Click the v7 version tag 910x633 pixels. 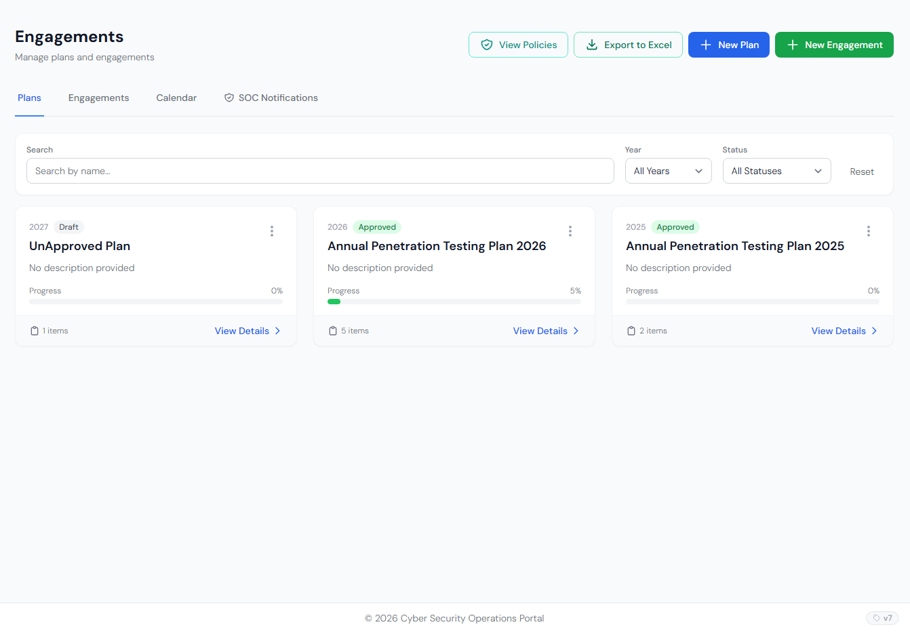[882, 618]
